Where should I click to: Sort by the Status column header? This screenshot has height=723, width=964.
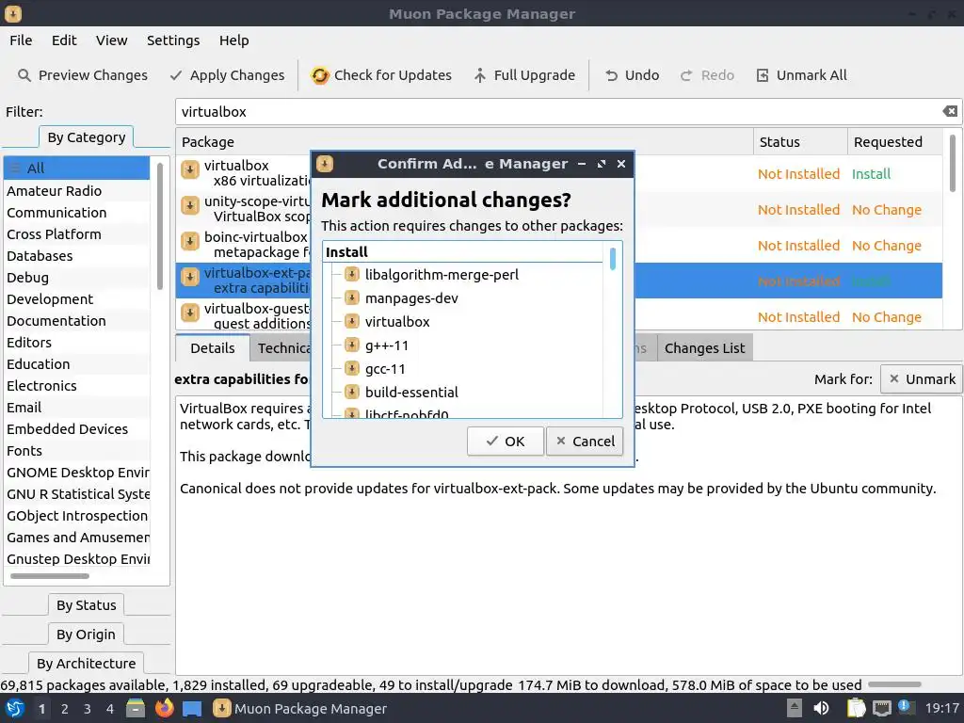click(x=800, y=141)
